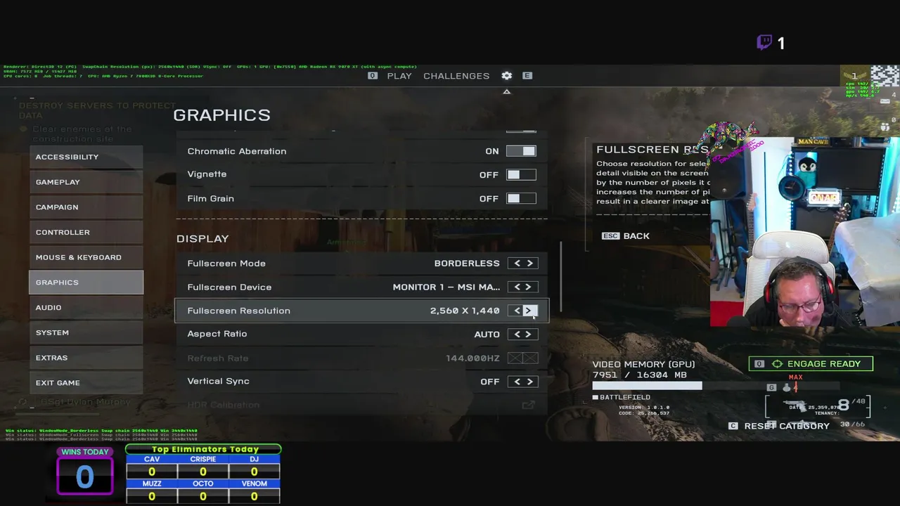Click left arrow for Fullscreen Mode

click(517, 264)
